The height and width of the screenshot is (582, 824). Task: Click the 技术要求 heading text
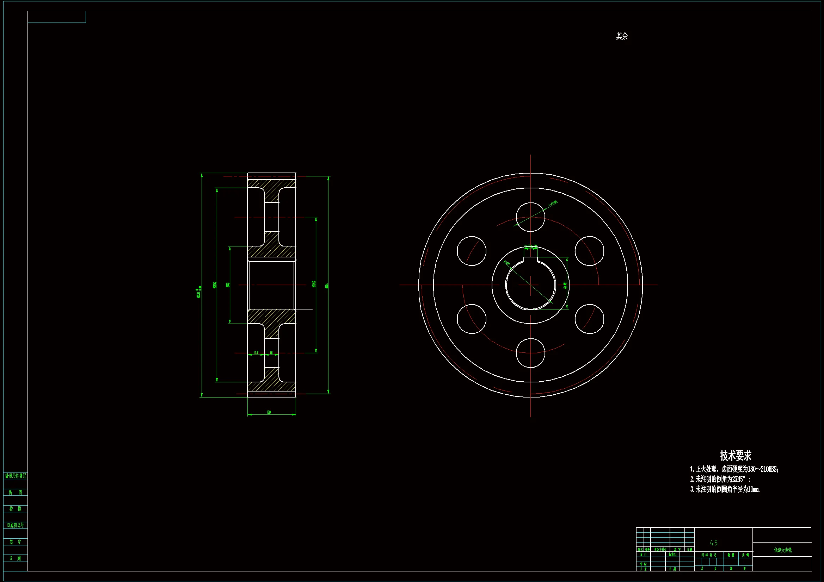pos(735,455)
